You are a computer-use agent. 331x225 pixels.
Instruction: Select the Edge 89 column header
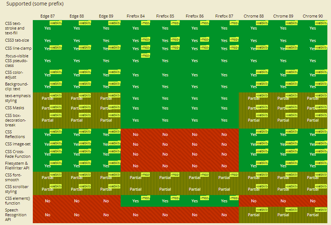tap(106, 16)
